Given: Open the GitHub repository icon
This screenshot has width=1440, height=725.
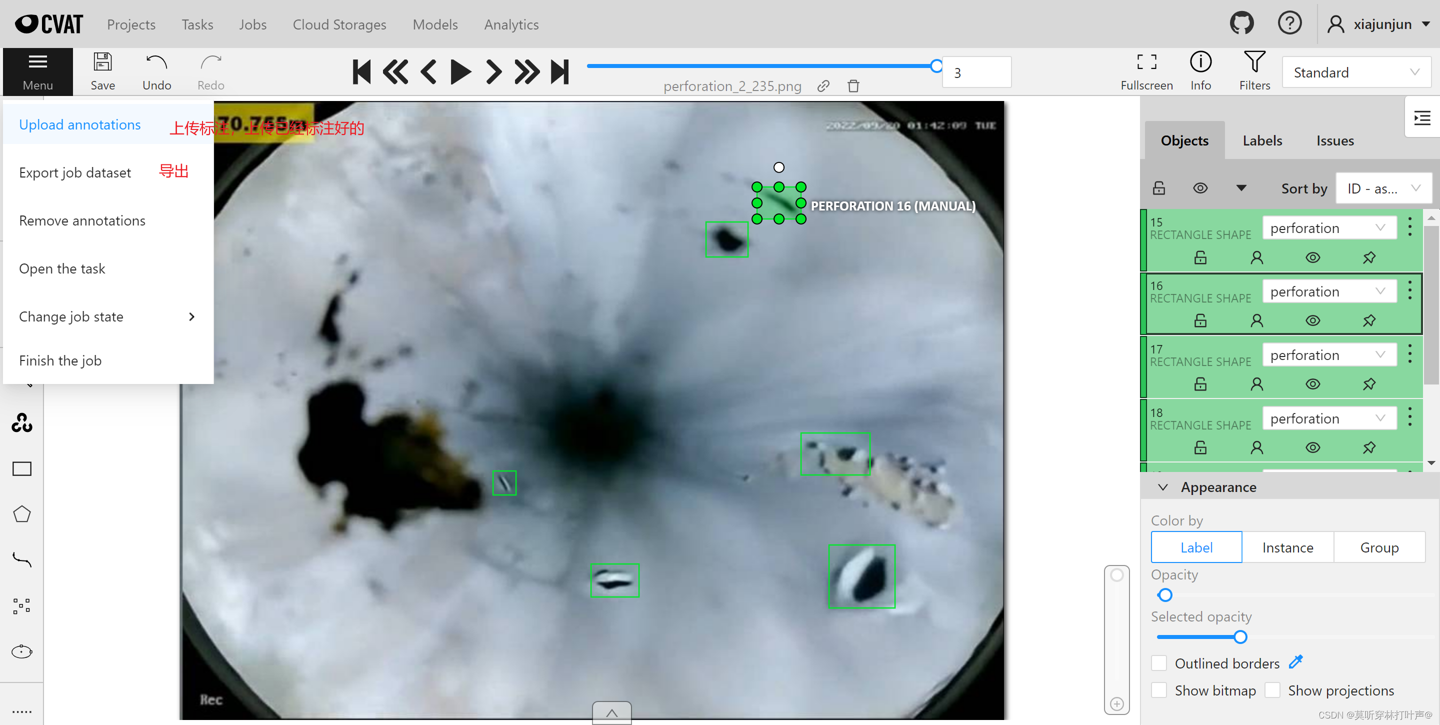Looking at the screenshot, I should [1241, 23].
